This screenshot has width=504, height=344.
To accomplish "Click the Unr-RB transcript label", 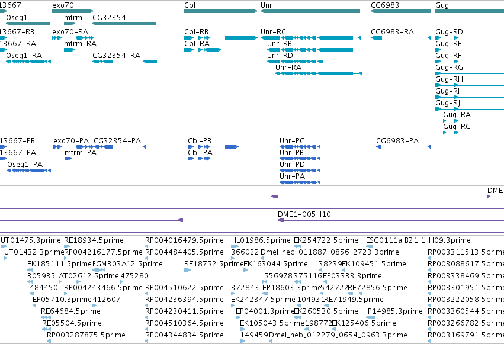I will [280, 44].
